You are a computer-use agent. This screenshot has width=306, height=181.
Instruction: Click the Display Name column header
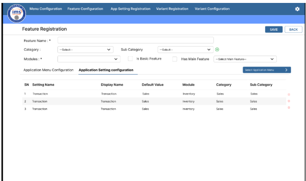(112, 85)
